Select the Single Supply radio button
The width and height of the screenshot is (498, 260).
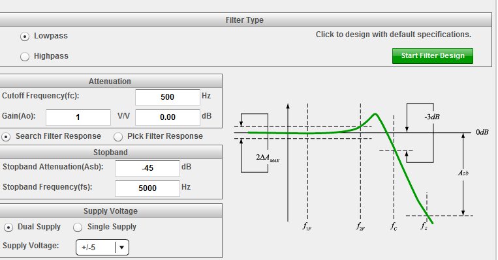(x=78, y=227)
